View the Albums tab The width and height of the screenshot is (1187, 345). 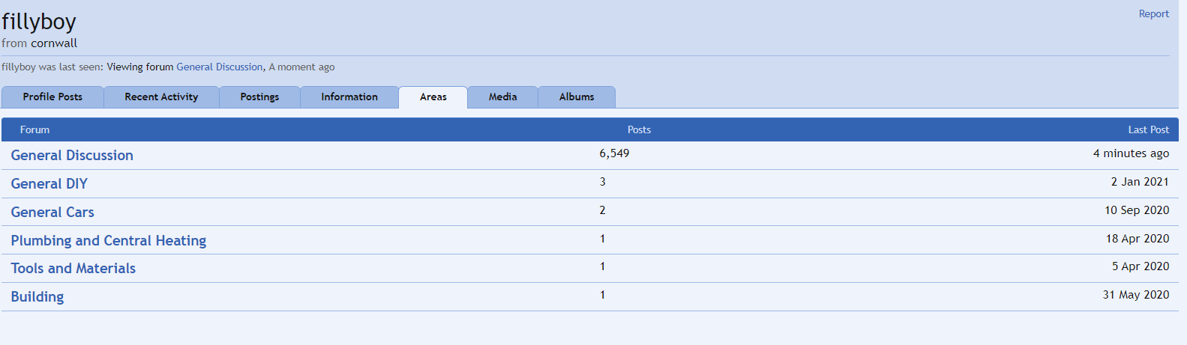pos(576,97)
